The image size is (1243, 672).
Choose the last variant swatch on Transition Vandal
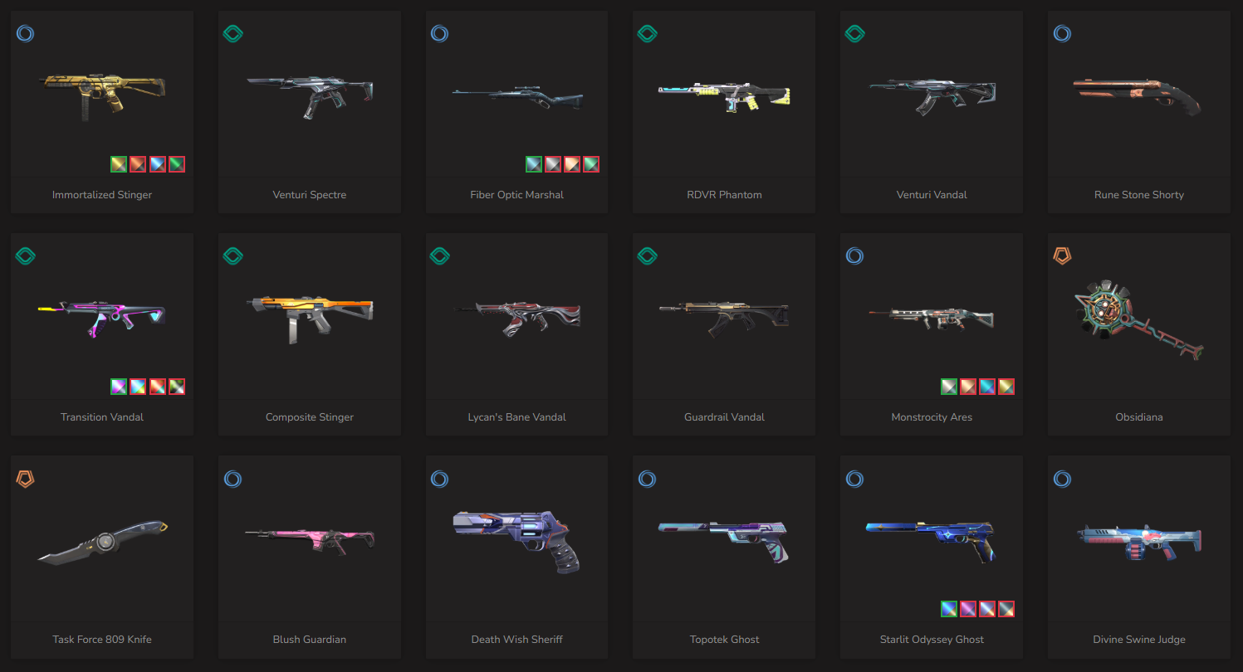coord(177,387)
